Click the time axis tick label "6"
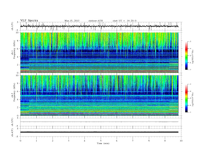This screenshot has height=158, width=204. tap(117, 141)
